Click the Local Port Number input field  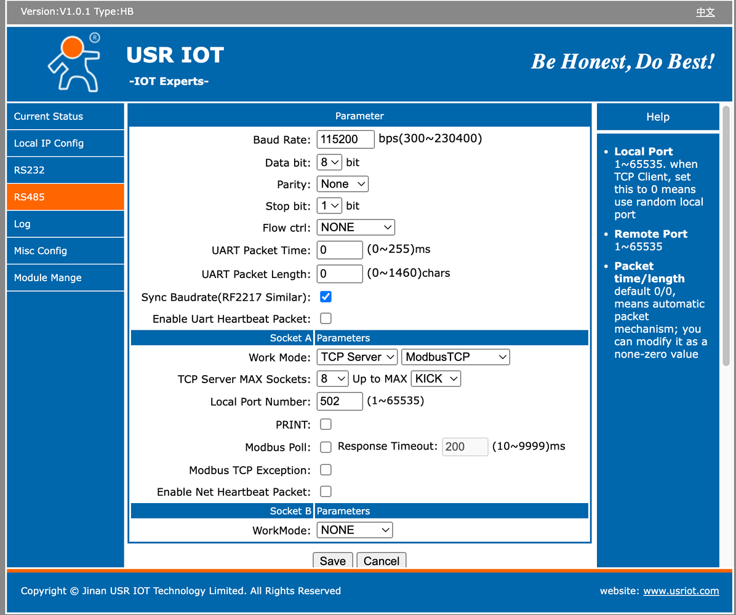tap(340, 401)
